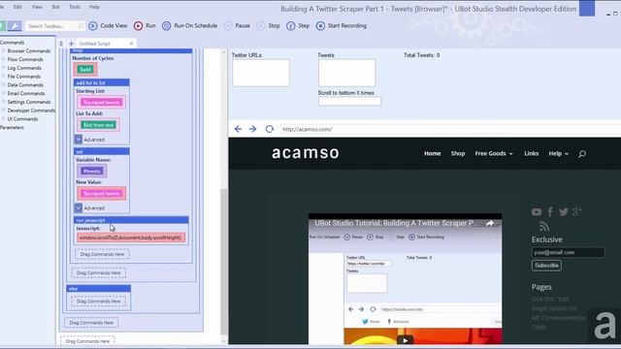621x349 pixels.
Task: Click the Stop control
Action: (269, 26)
